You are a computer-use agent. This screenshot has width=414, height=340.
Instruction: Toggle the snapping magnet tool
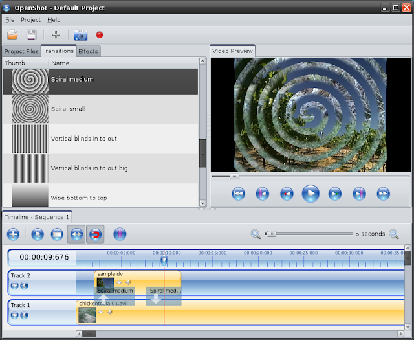(x=96, y=234)
